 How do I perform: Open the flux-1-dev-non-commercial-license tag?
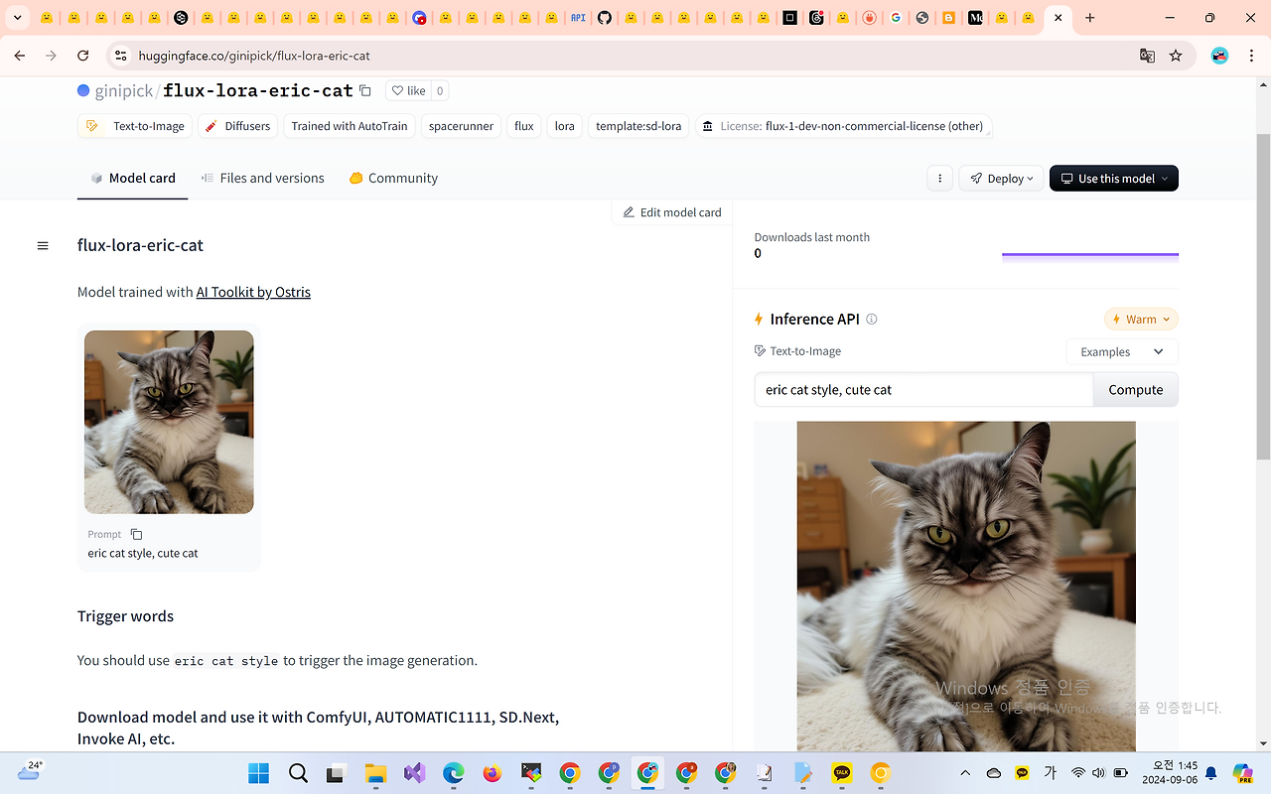pyautogui.click(x=843, y=126)
